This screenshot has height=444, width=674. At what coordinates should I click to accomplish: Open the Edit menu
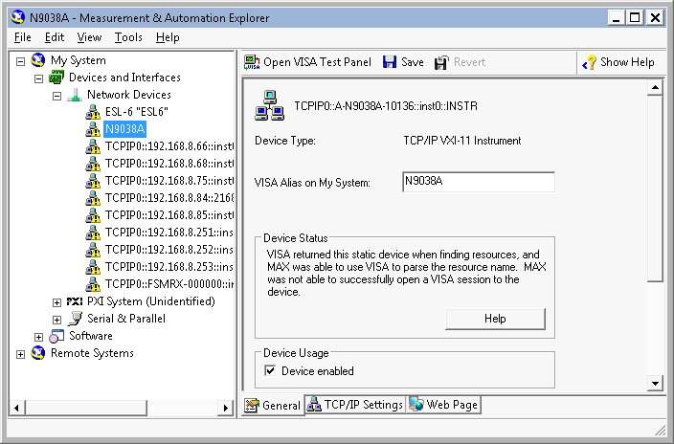point(55,37)
